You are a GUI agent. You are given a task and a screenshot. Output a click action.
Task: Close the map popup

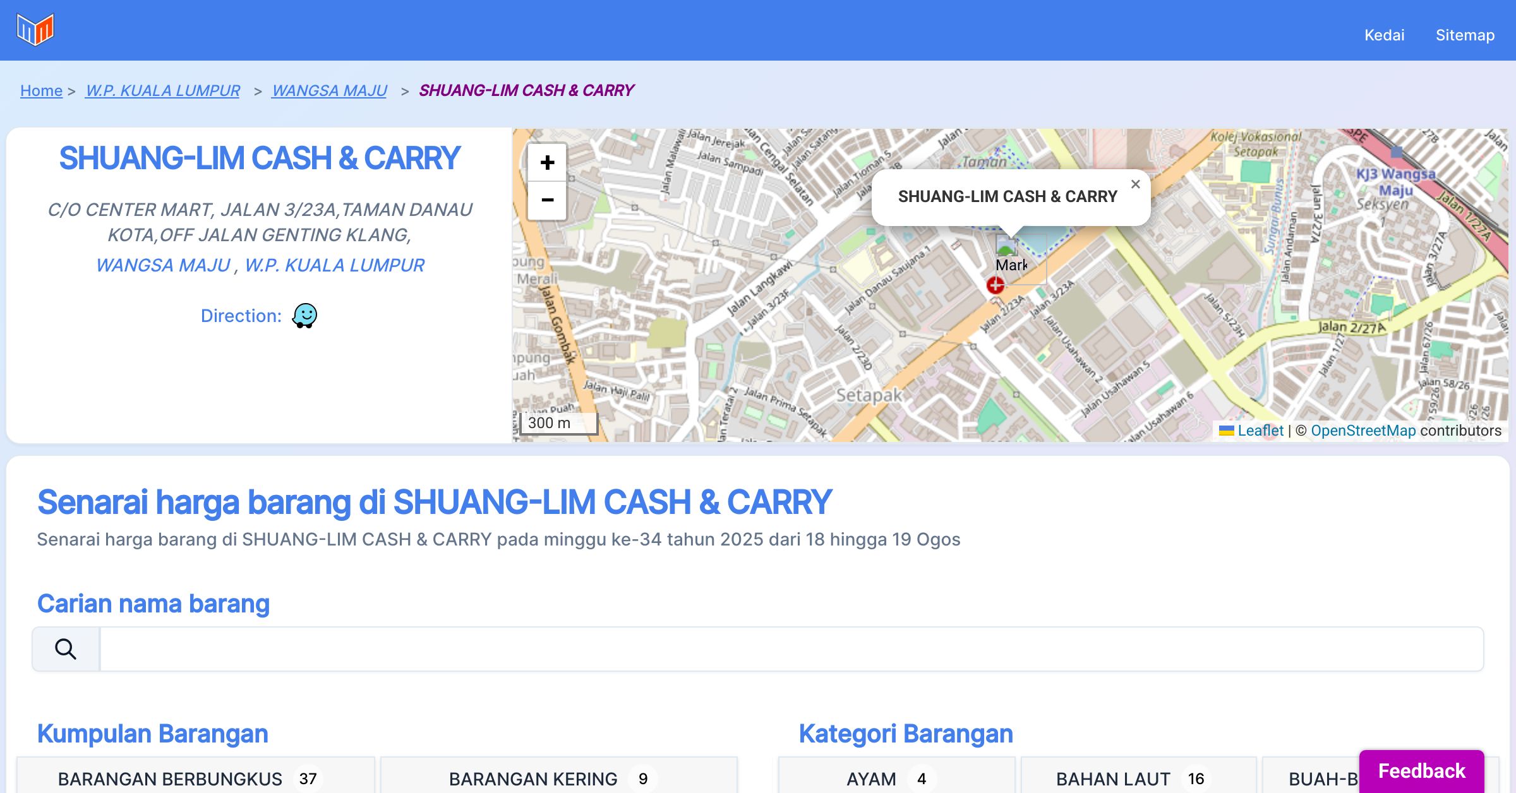(1135, 184)
